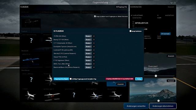
Task: Remove the F-16C Aggressor AI aircraft
Action: tap(94, 61)
